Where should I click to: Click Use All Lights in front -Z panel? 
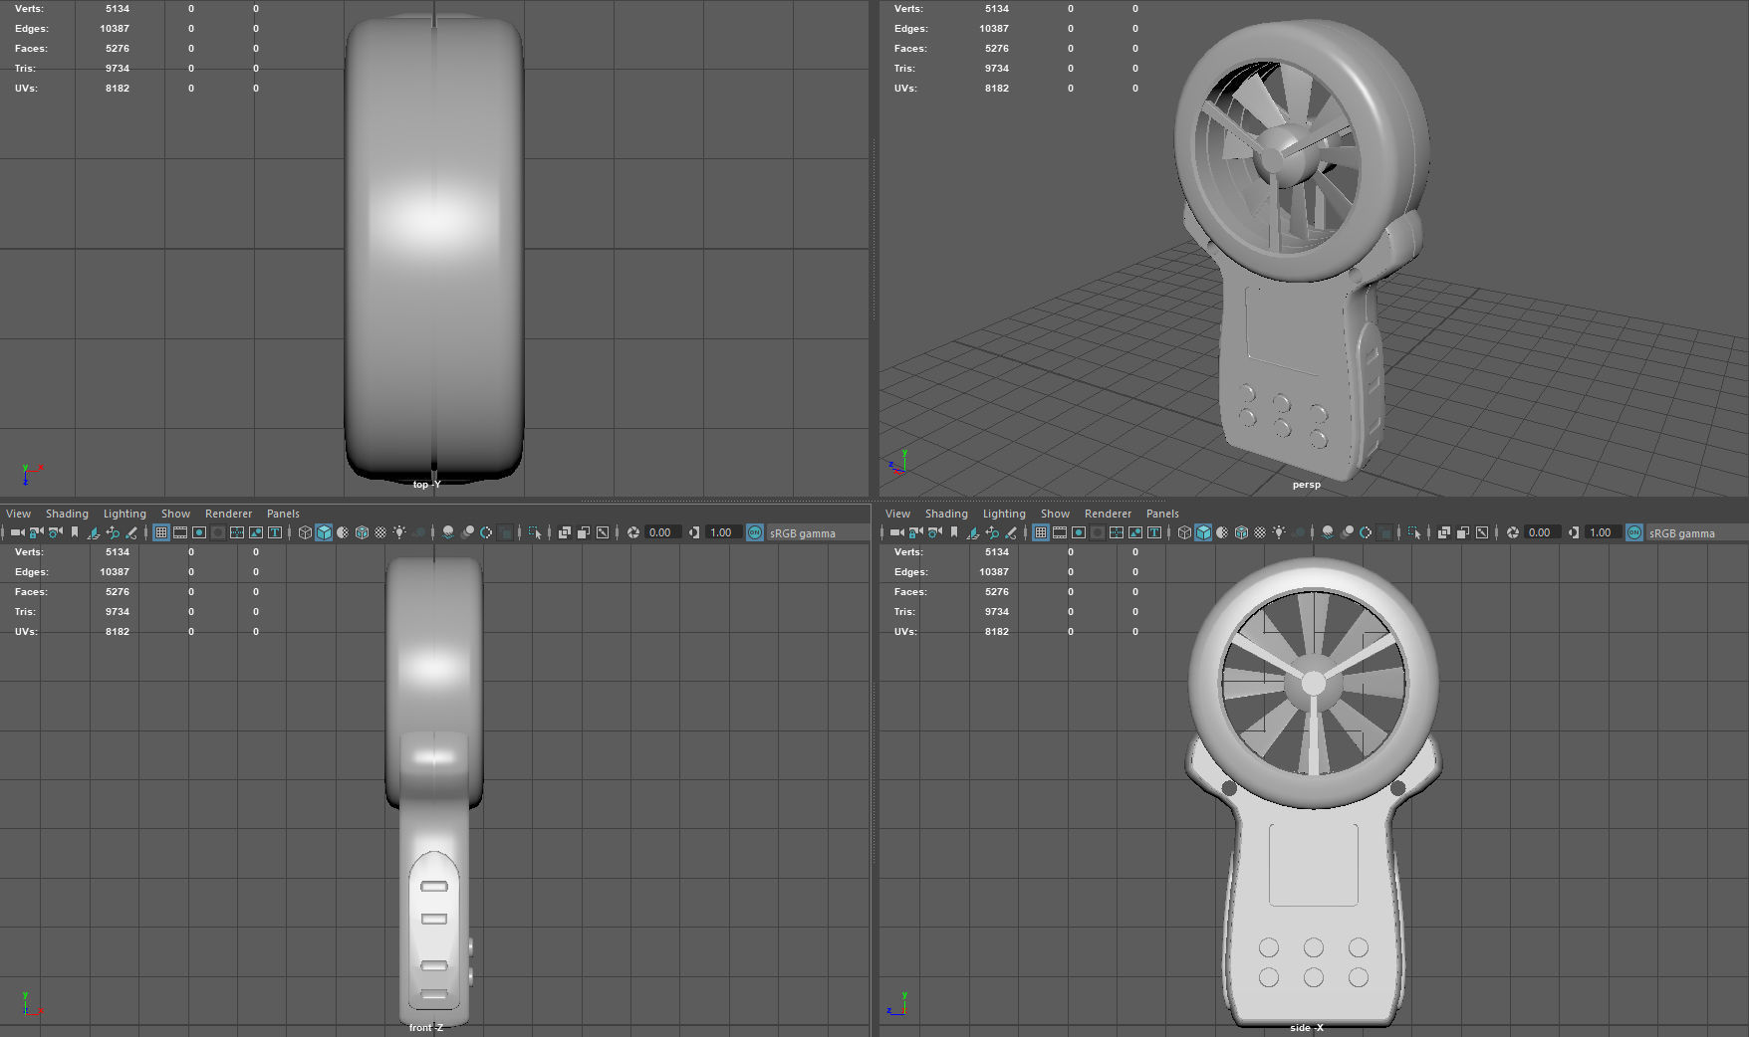[x=399, y=532]
